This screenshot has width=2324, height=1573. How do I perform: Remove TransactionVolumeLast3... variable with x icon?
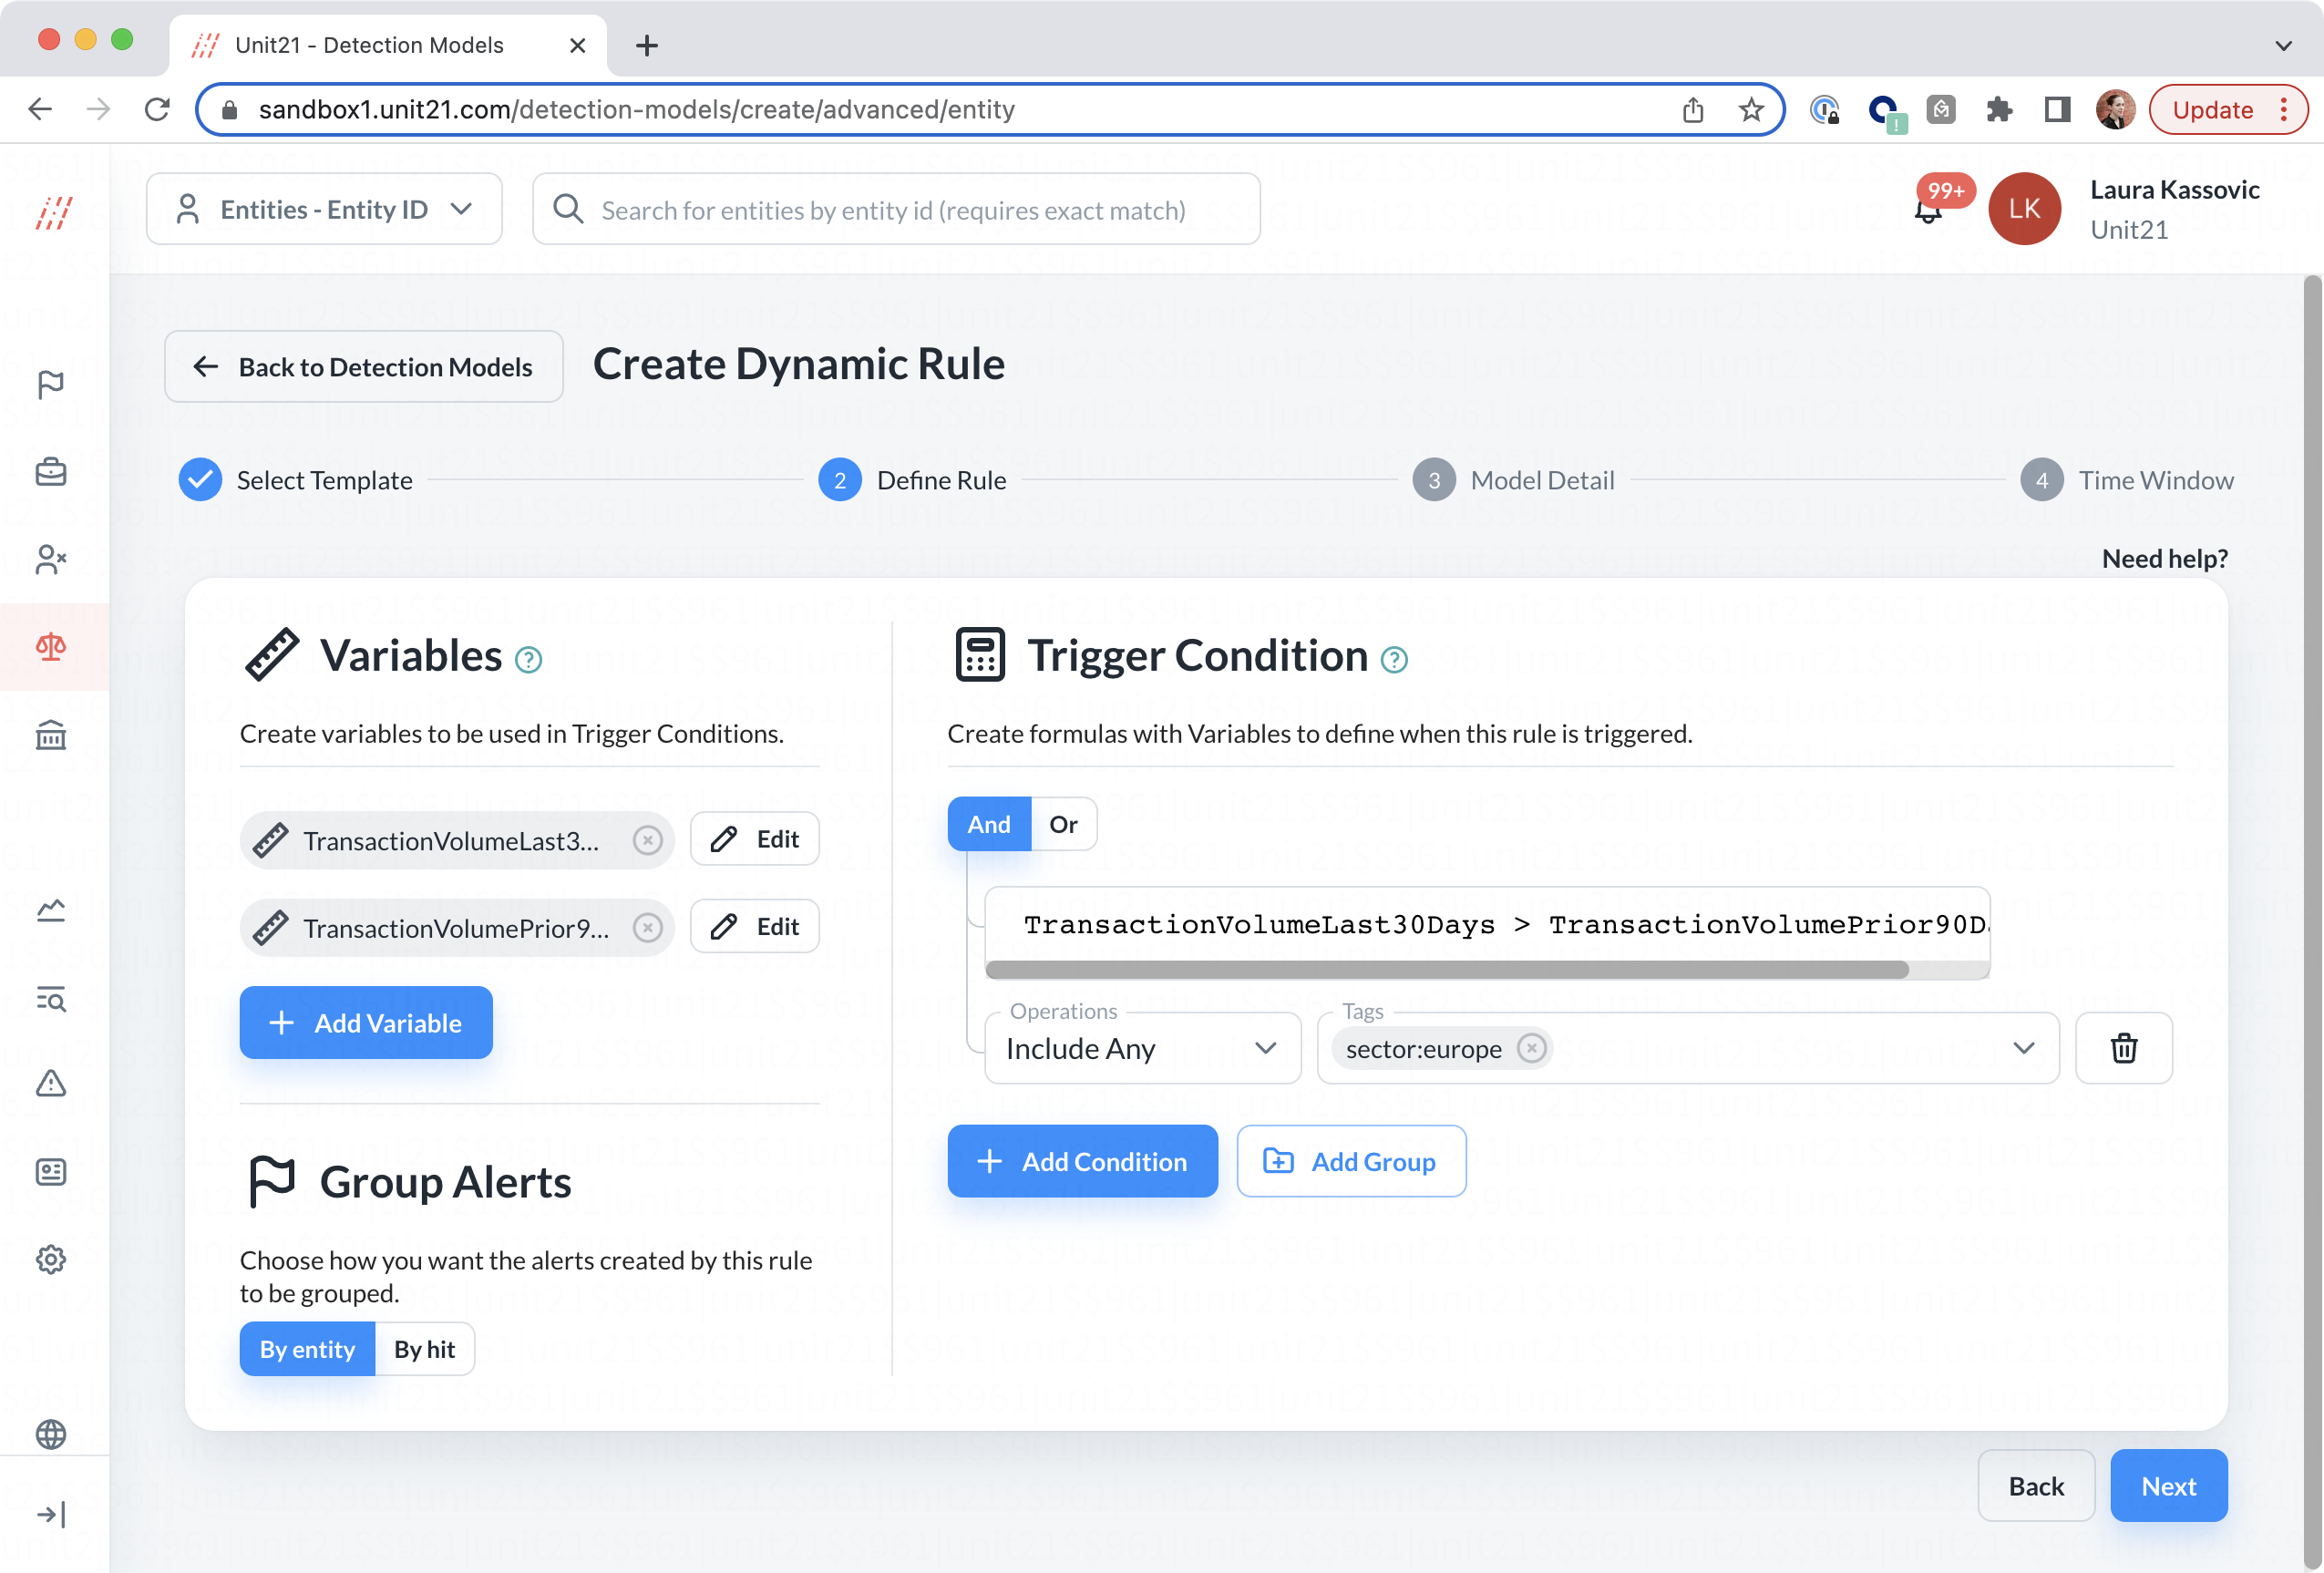[x=647, y=840]
